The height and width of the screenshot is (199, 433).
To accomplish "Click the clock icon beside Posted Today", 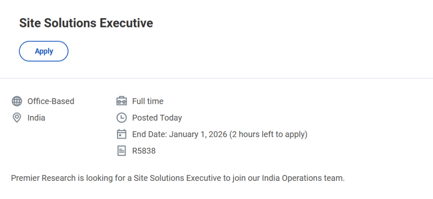I will pos(121,118).
